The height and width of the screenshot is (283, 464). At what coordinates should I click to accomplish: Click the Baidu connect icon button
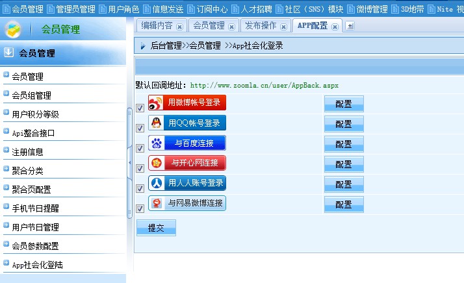(x=187, y=143)
